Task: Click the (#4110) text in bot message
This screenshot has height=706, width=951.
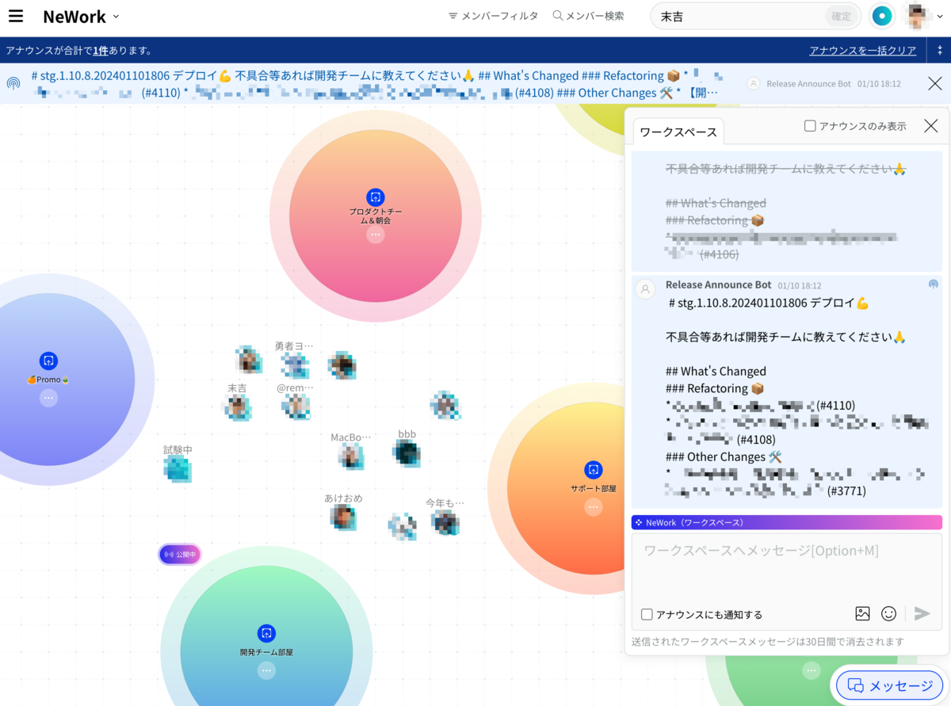Action: (x=835, y=406)
